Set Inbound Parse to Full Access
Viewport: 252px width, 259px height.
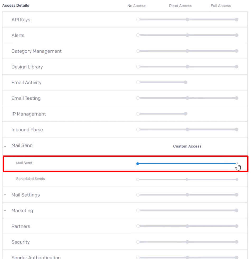(x=237, y=129)
